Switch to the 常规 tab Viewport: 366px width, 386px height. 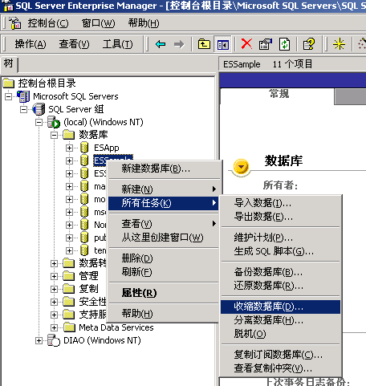(x=279, y=94)
